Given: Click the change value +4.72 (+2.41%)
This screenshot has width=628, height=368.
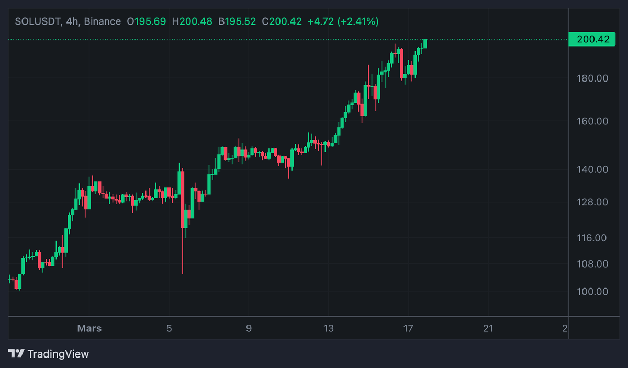Looking at the screenshot, I should tap(343, 21).
